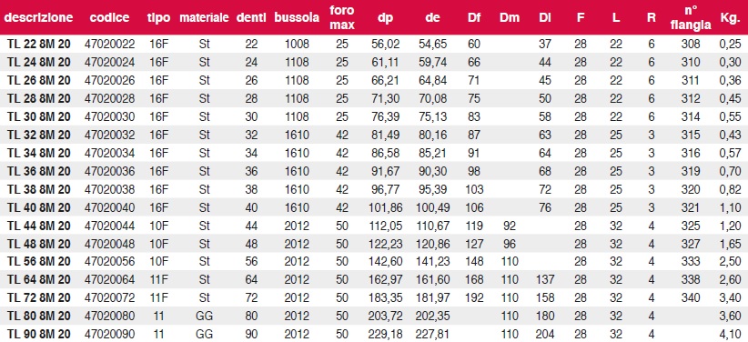Select code '47020064'

pos(110,279)
